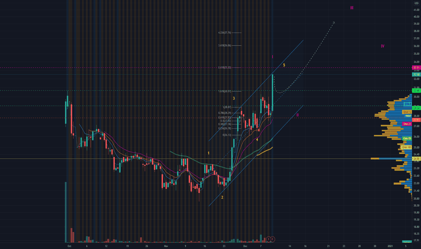Viewport: 421px width, 249px height.
Task: Select the magenta wave IV label
Action: 383,46
